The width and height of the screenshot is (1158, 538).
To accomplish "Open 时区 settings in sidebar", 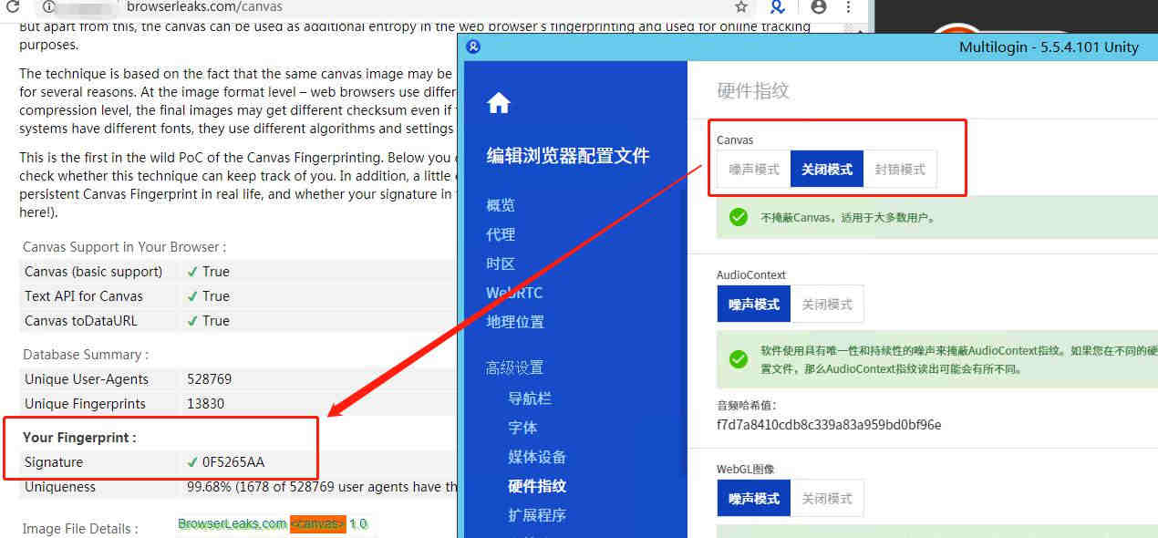I will 501,264.
